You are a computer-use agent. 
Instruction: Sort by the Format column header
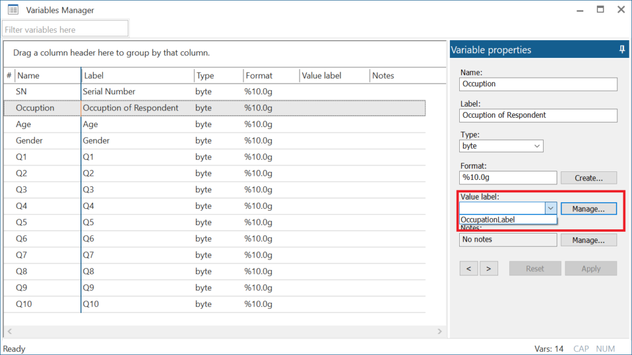[272, 76]
